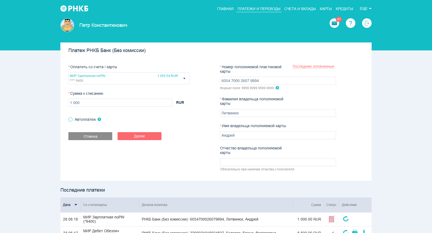Focus the empty Отчество field
Image resolution: width=432 pixels, height=233 pixels.
pyautogui.click(x=278, y=162)
